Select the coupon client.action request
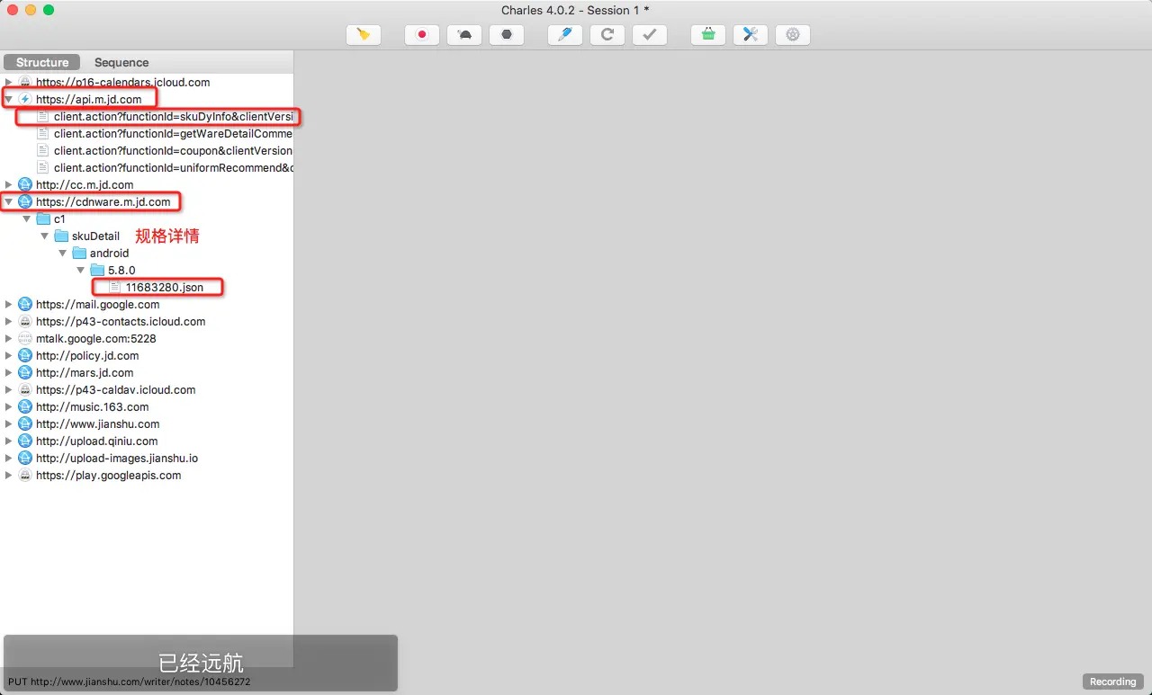 (x=173, y=150)
